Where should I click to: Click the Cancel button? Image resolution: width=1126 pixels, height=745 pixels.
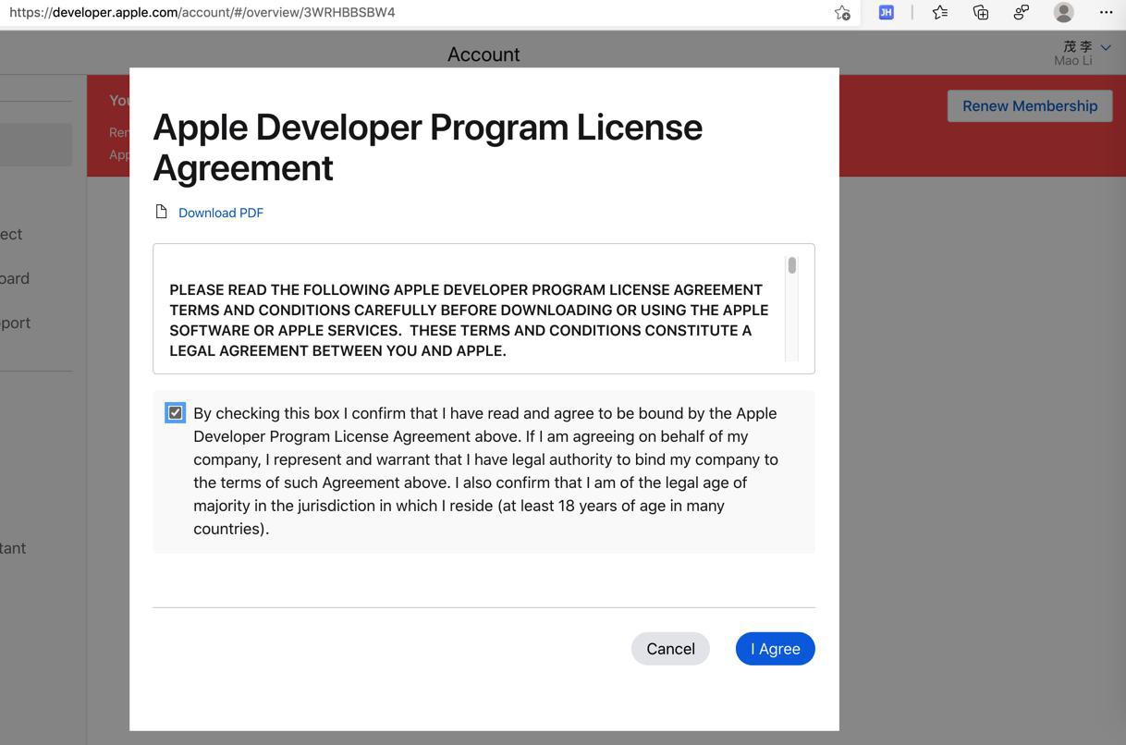[670, 649]
